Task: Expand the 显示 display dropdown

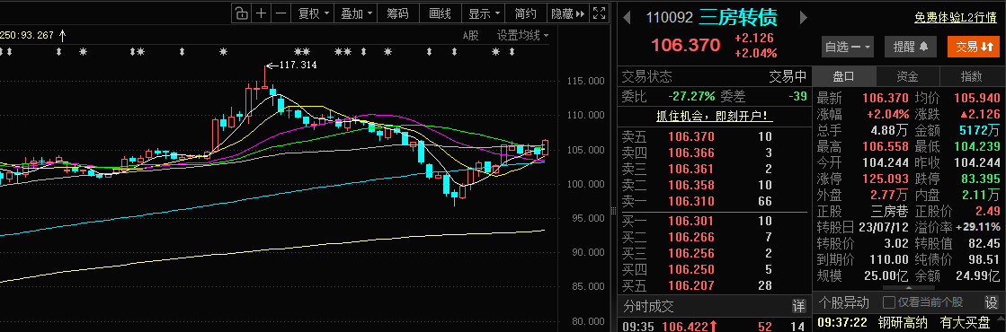Action: (483, 13)
